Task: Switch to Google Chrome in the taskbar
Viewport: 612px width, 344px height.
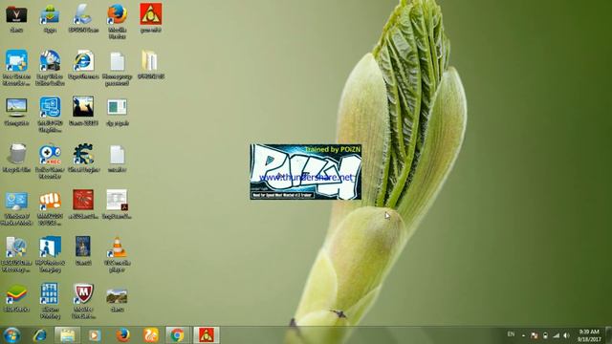Action: click(x=177, y=335)
